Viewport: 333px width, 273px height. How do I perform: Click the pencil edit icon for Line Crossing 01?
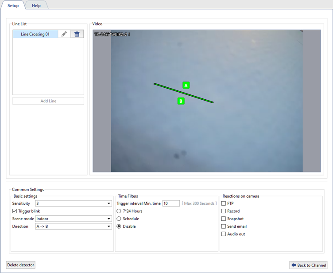click(64, 34)
